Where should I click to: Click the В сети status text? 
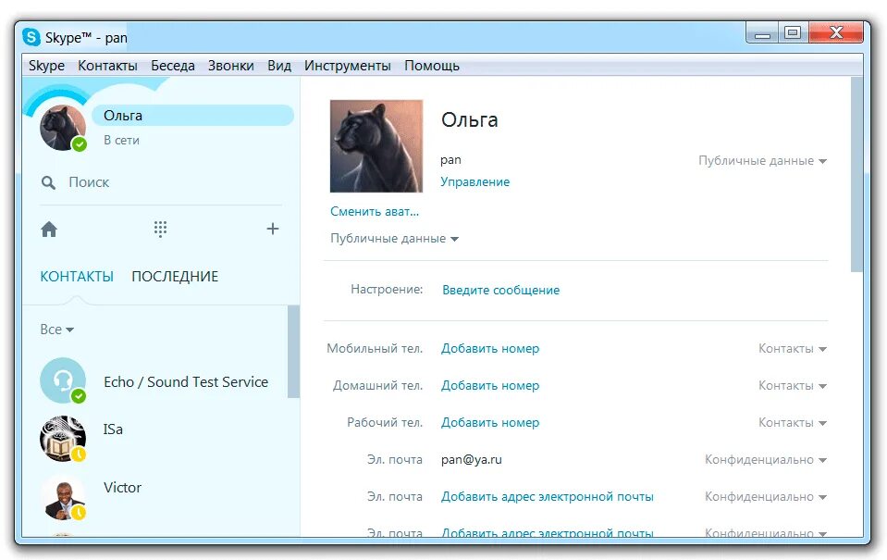point(121,141)
